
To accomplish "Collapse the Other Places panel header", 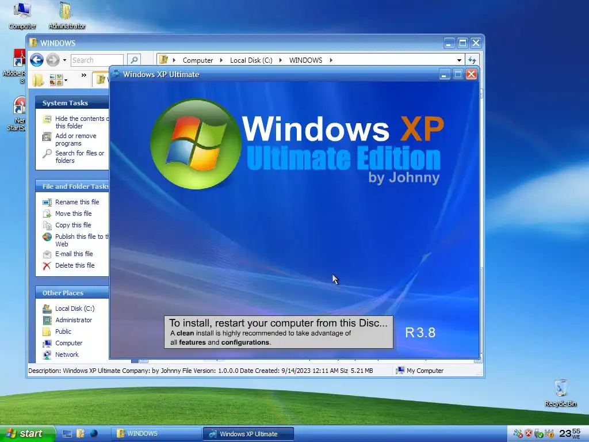I will [x=72, y=293].
